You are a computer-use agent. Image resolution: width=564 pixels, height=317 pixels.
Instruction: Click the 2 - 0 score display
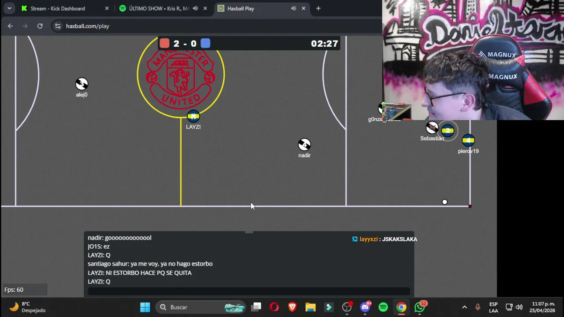[x=185, y=43]
